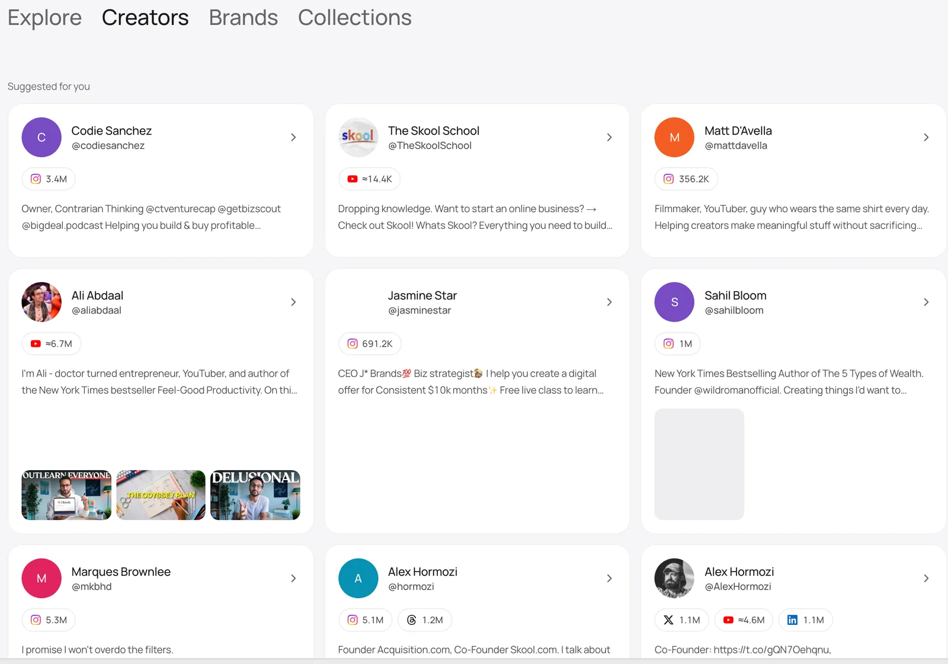948x664 pixels.
Task: Click Sahil Bloom Instagram 1M badge
Action: pos(678,344)
